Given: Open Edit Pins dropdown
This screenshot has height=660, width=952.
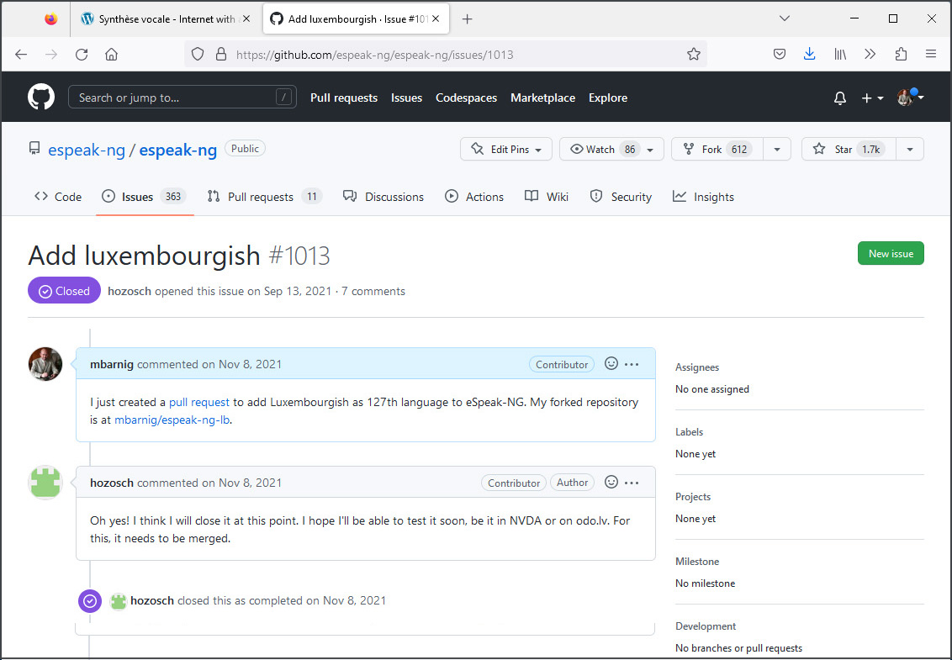Looking at the screenshot, I should (x=505, y=150).
